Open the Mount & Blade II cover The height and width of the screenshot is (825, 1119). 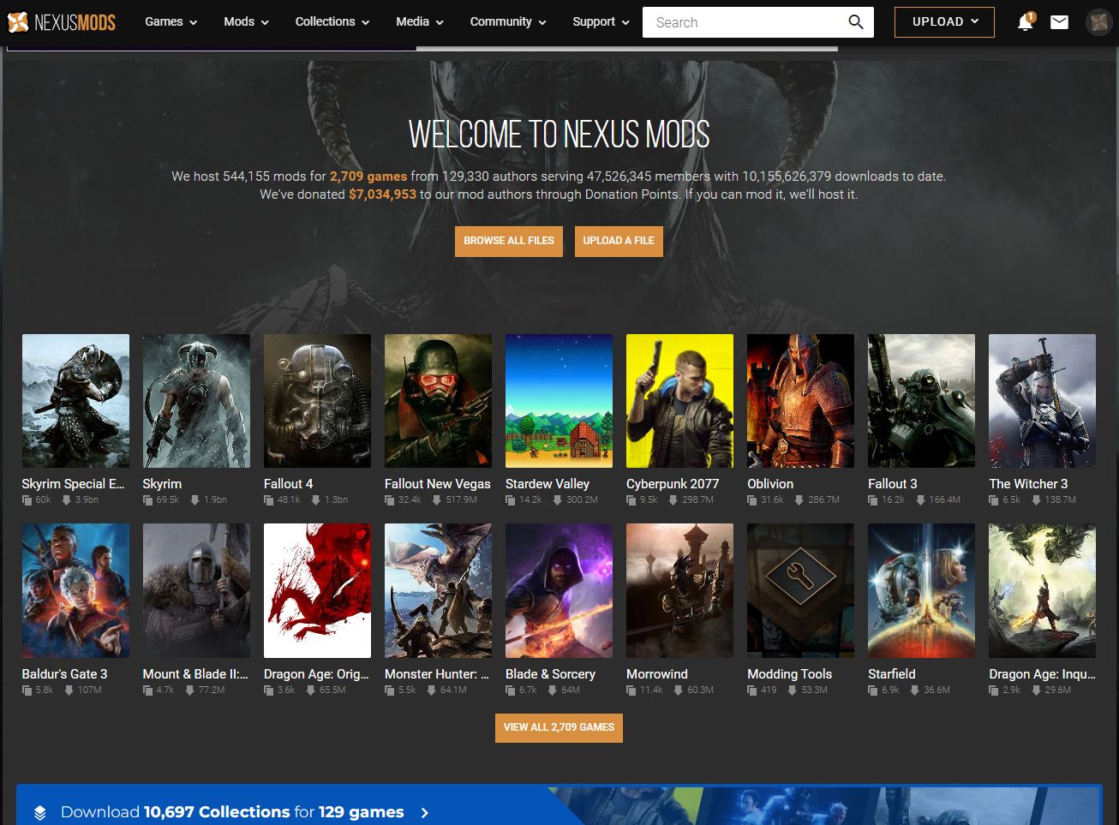click(x=196, y=591)
